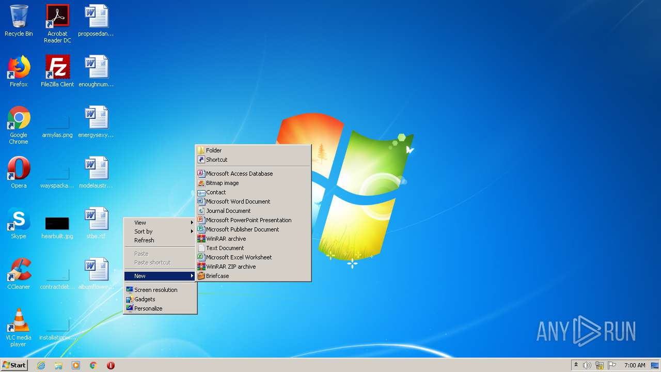The image size is (661, 372).
Task: Select the stbe.rtf document icon
Action: click(x=96, y=223)
